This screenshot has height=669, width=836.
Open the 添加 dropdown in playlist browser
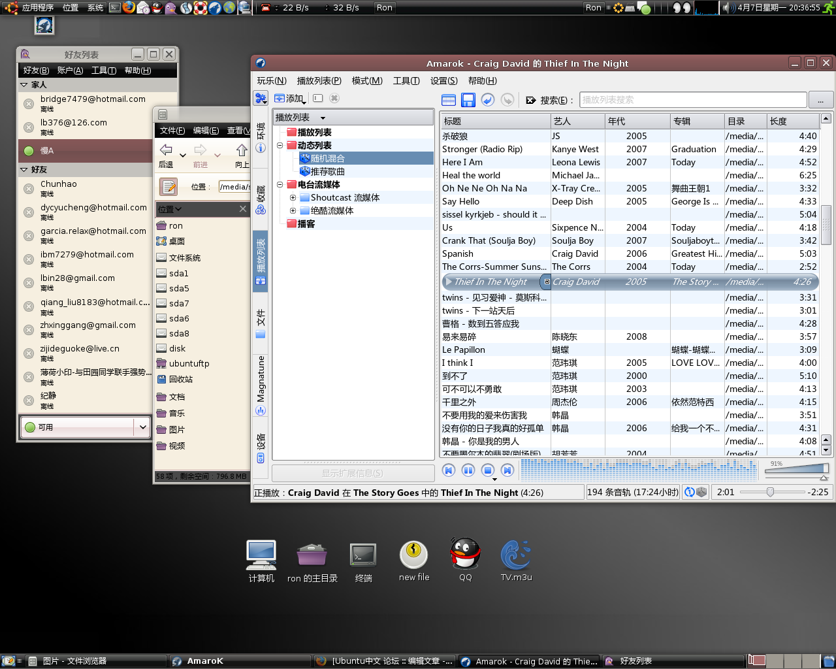[x=291, y=99]
